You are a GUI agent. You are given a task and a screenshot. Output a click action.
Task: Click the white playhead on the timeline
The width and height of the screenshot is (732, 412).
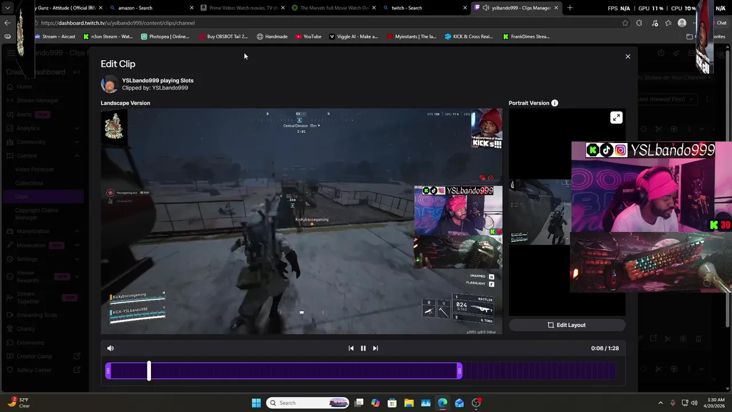pos(149,371)
